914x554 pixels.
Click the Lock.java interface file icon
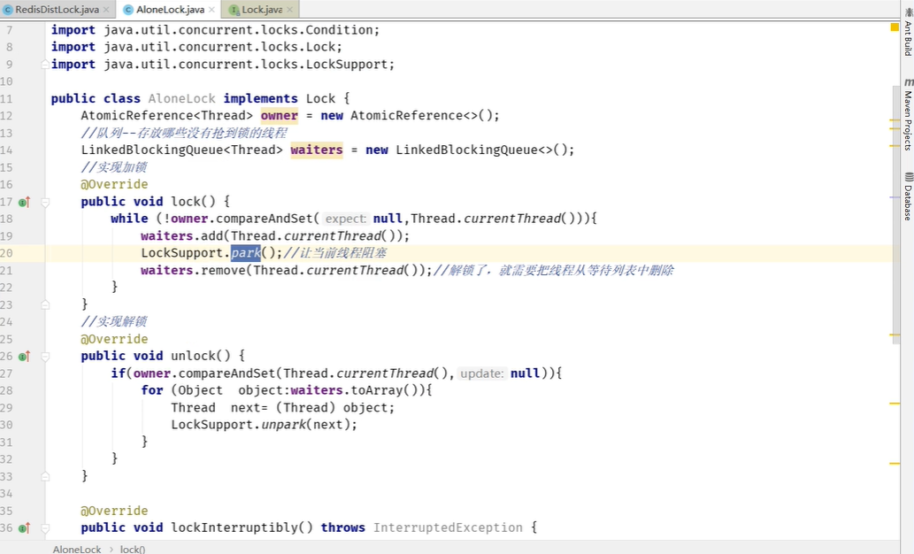(x=234, y=10)
